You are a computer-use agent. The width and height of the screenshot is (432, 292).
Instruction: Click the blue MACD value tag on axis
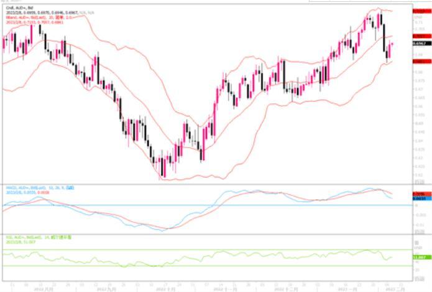pos(420,197)
